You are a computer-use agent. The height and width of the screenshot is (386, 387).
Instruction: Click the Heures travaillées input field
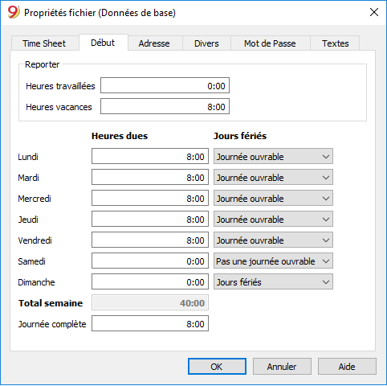[x=165, y=85]
